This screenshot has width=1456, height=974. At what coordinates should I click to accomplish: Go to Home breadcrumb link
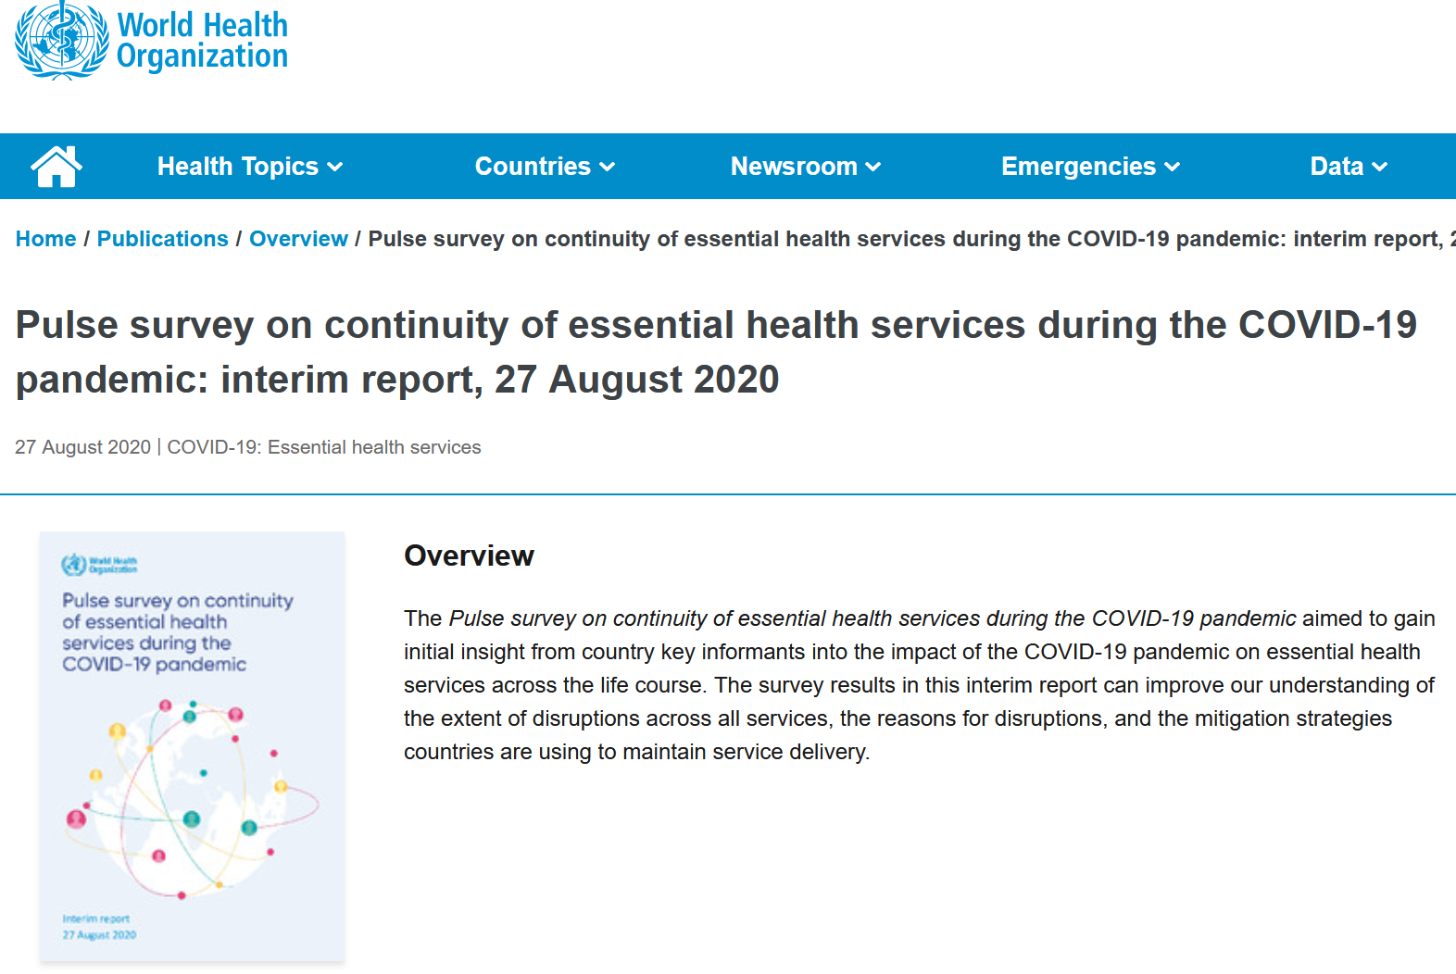[x=45, y=239]
